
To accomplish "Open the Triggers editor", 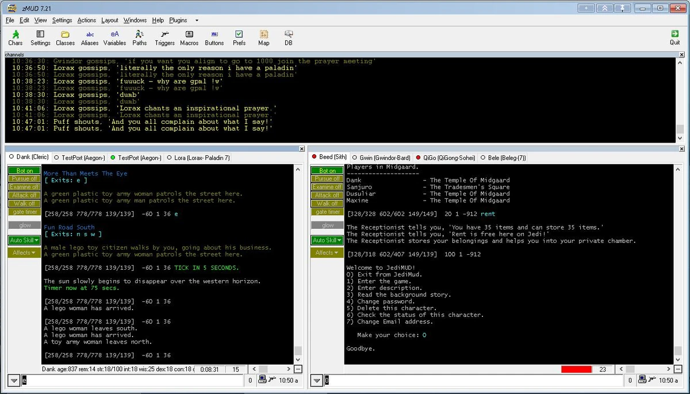I will pos(164,38).
